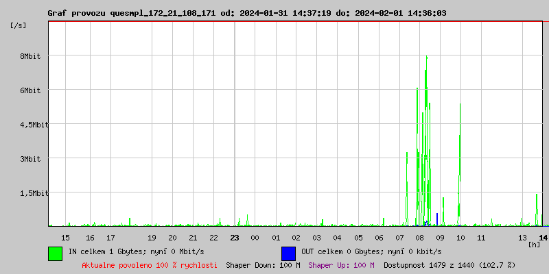Click the red 'Aktualne povoleno 100 % rychlosti' text
The image size is (549, 274).
coord(150,264)
